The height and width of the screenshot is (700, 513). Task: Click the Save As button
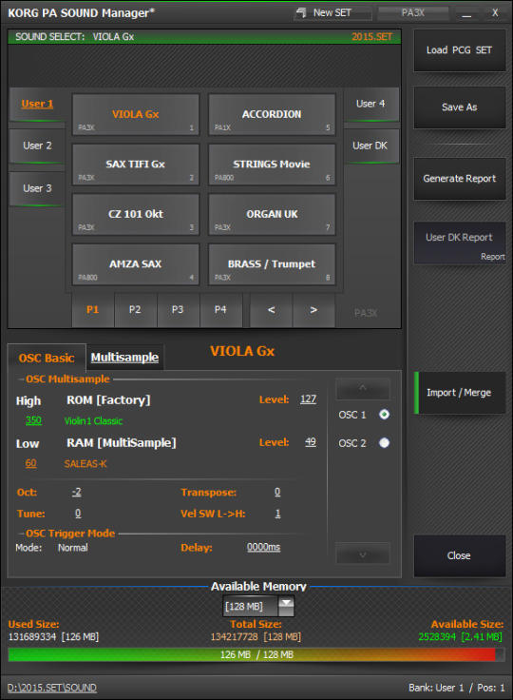coord(460,107)
